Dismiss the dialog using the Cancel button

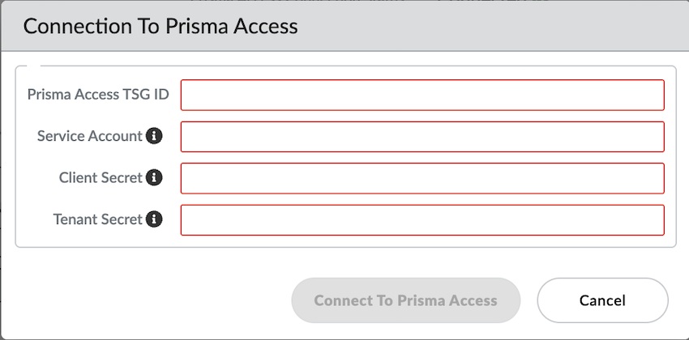point(602,300)
